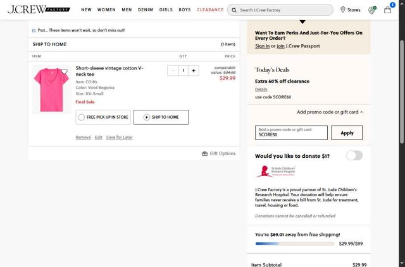Image resolution: width=405 pixels, height=267 pixels.
Task: Click the quantity value field
Action: click(x=184, y=70)
